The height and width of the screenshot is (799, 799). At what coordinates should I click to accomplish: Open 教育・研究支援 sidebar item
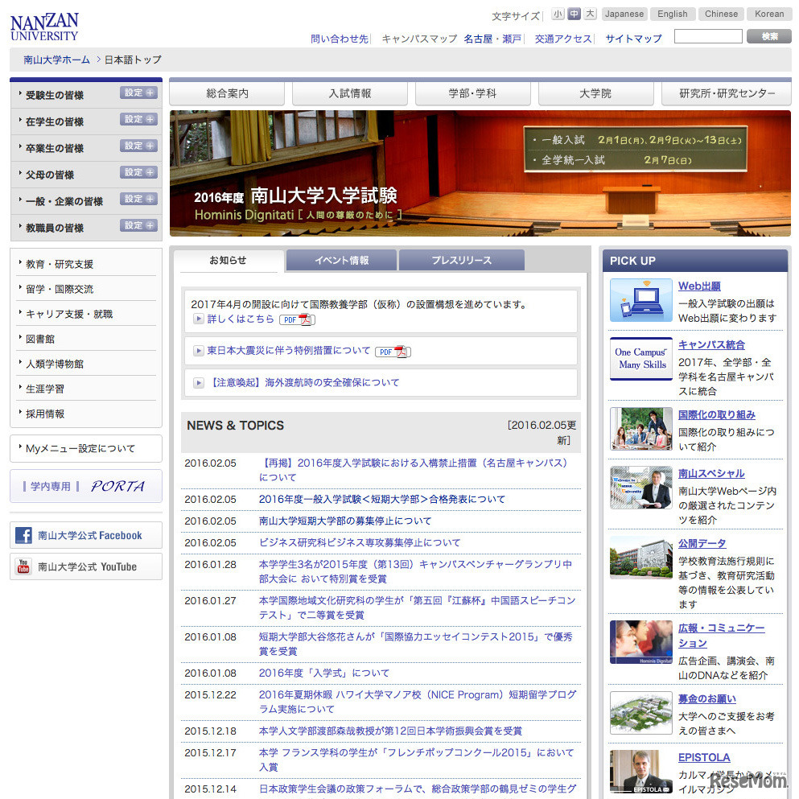tap(60, 265)
